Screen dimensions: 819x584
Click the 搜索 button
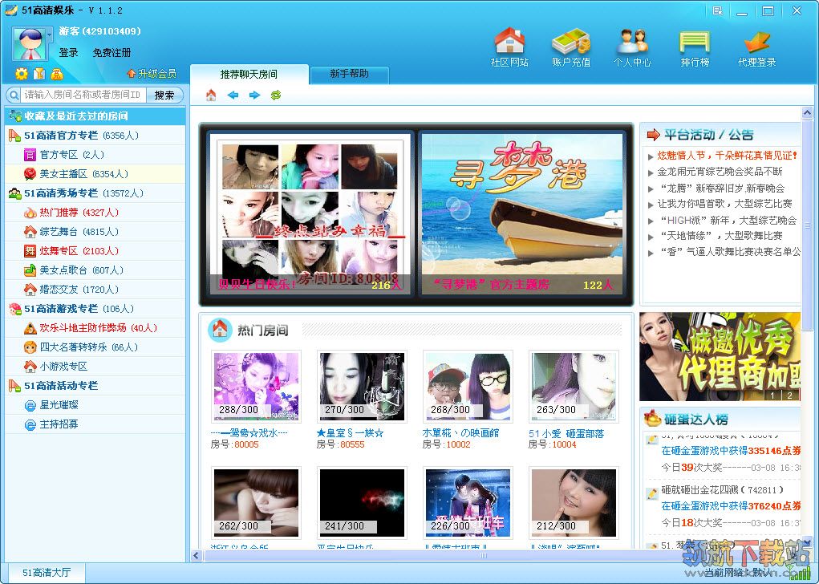tap(164, 95)
